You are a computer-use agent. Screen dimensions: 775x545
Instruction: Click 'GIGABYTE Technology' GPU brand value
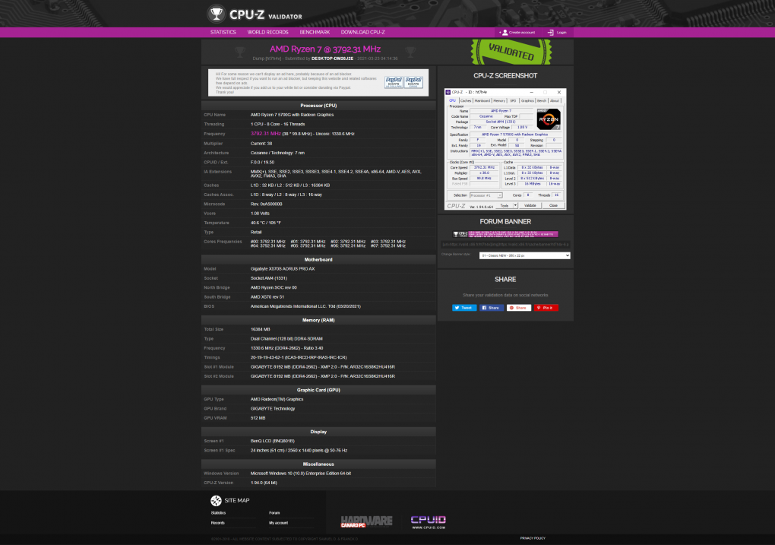[x=272, y=408]
